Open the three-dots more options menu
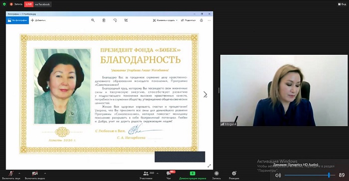The height and width of the screenshot is (181, 349). (x=209, y=20)
